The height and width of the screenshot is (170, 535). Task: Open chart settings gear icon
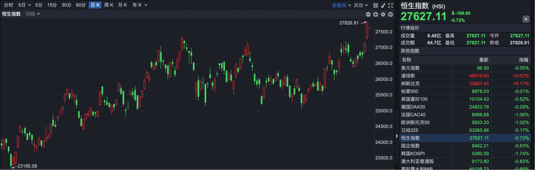coord(383,14)
